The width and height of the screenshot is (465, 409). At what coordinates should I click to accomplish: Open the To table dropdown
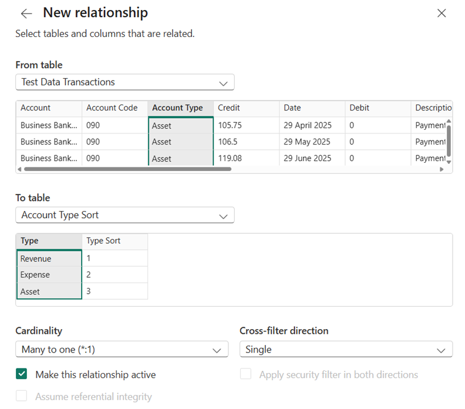click(124, 215)
